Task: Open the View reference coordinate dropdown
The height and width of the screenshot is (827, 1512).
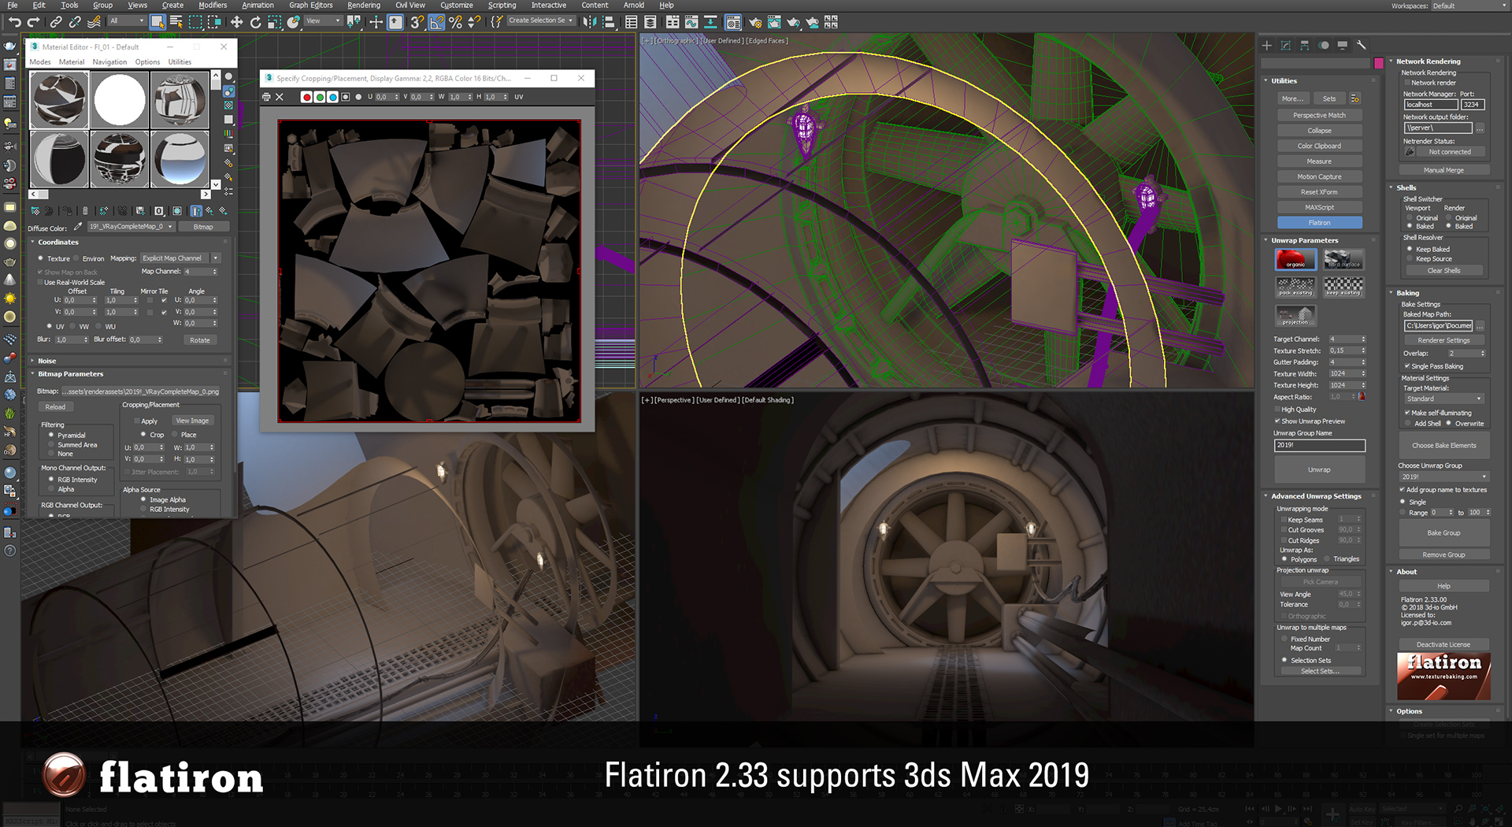Action: point(323,21)
